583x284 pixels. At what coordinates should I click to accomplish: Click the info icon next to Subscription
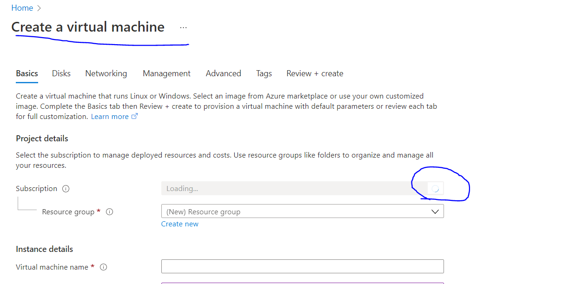(x=66, y=189)
